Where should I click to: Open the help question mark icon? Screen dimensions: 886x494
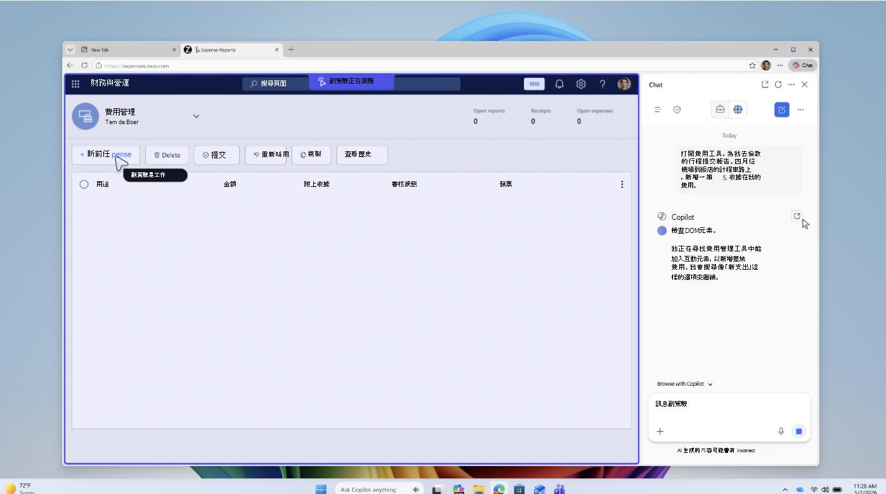click(603, 84)
